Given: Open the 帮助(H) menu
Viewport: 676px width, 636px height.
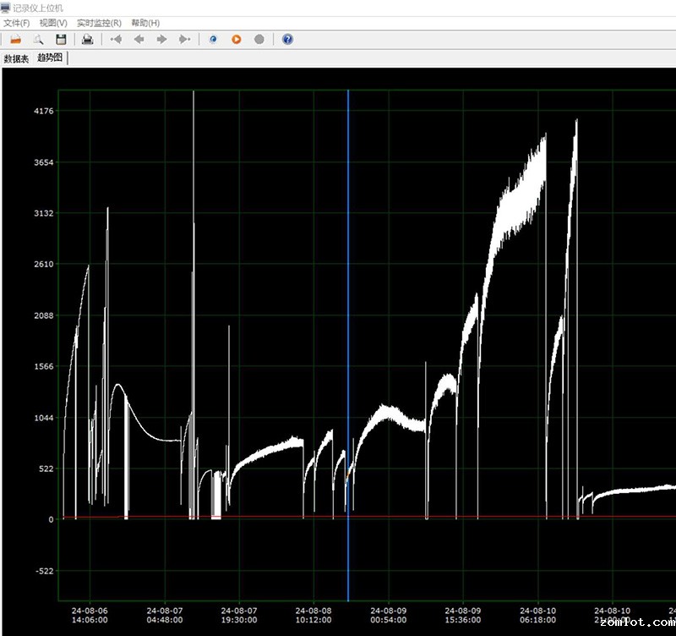Looking at the screenshot, I should pyautogui.click(x=145, y=23).
